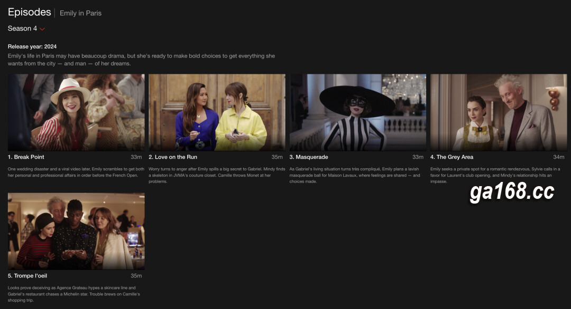This screenshot has width=571, height=309.
Task: Click the 'Emily in Paris' show title
Action: (80, 13)
